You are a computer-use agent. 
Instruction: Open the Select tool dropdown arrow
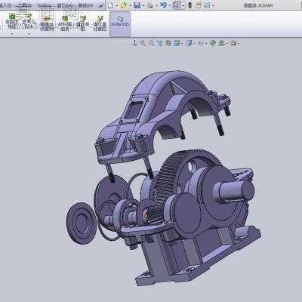tap(183, 5)
